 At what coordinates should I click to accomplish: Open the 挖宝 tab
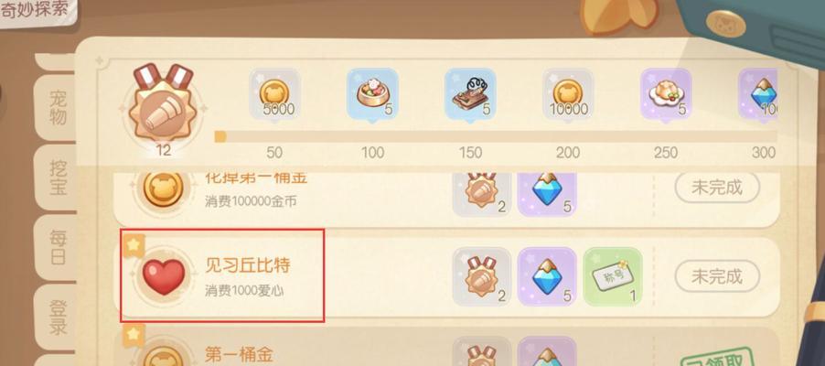tap(57, 178)
